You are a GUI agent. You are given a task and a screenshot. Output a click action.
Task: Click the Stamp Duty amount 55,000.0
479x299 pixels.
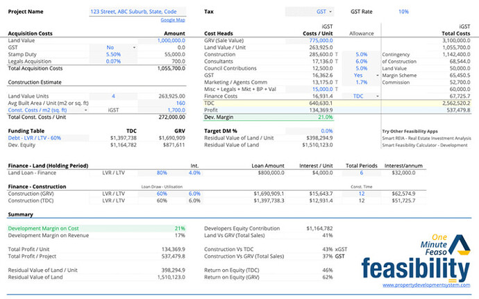coord(175,54)
